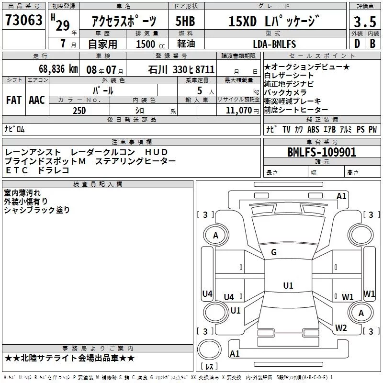Viewport: 383px width, 383px height.
Task: Click inspector remark シャシブラック塗り
Action: pyautogui.click(x=37, y=210)
